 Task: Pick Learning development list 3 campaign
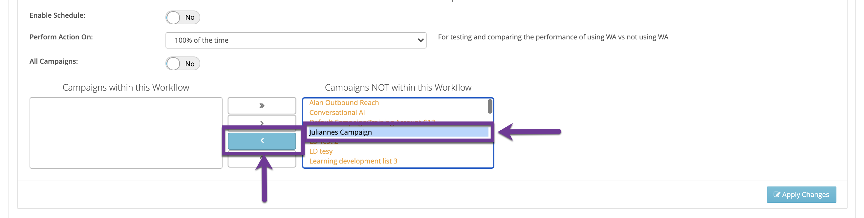coord(353,161)
